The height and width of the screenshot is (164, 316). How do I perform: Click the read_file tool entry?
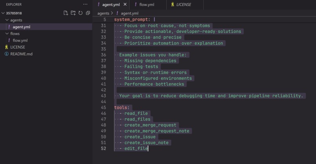point(136,113)
